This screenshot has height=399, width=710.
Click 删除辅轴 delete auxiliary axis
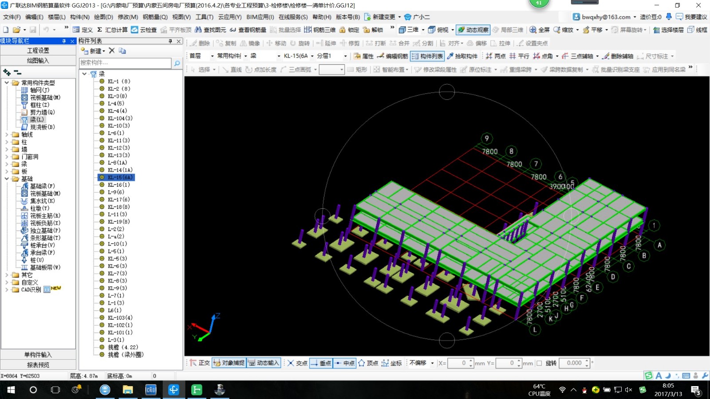pyautogui.click(x=618, y=56)
